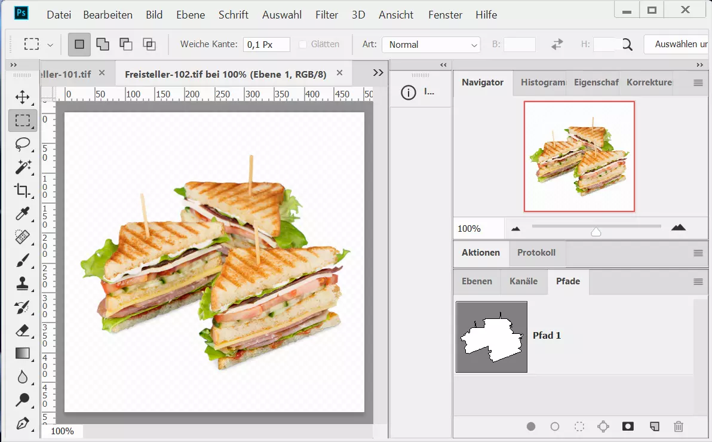The height and width of the screenshot is (442, 712).
Task: Load the path as a selection
Action: 579,426
